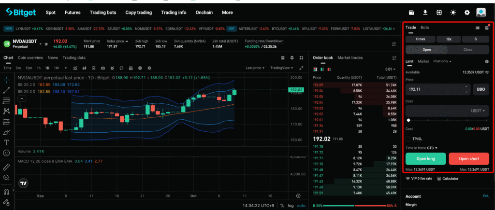Click the Open short button
This screenshot has height=210, width=495.
(x=468, y=159)
